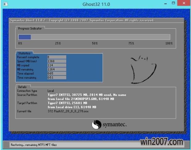Click the target Type:7 NTFS 25601 MB line
Screen dimensions: 191x150
[67, 103]
